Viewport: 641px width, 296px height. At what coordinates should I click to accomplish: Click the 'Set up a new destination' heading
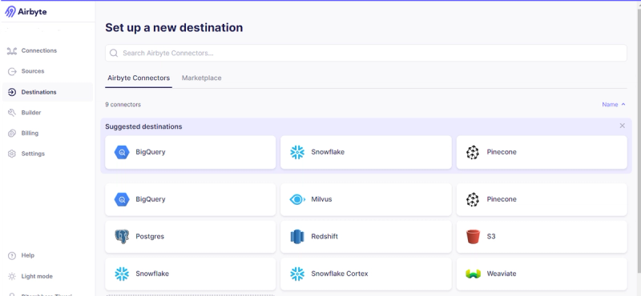coord(174,27)
